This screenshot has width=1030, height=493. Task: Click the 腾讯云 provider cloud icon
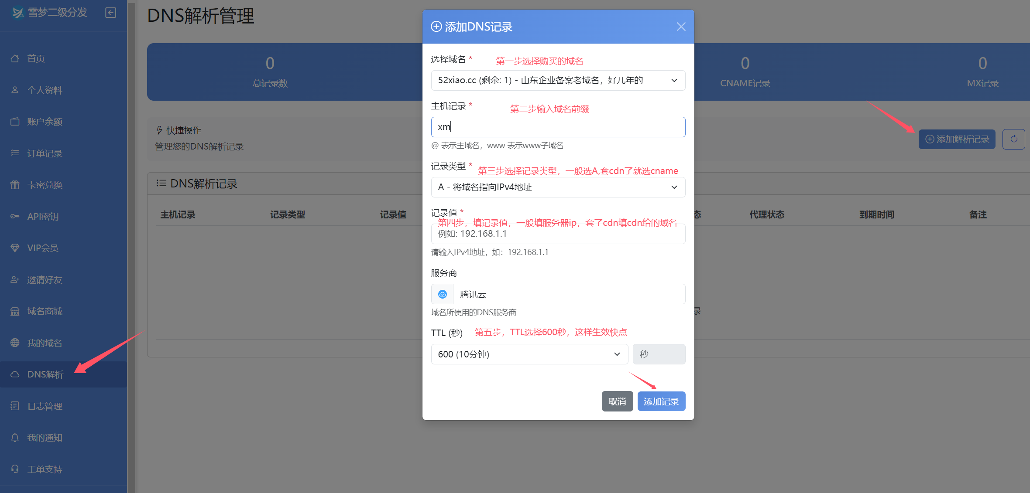(x=442, y=294)
